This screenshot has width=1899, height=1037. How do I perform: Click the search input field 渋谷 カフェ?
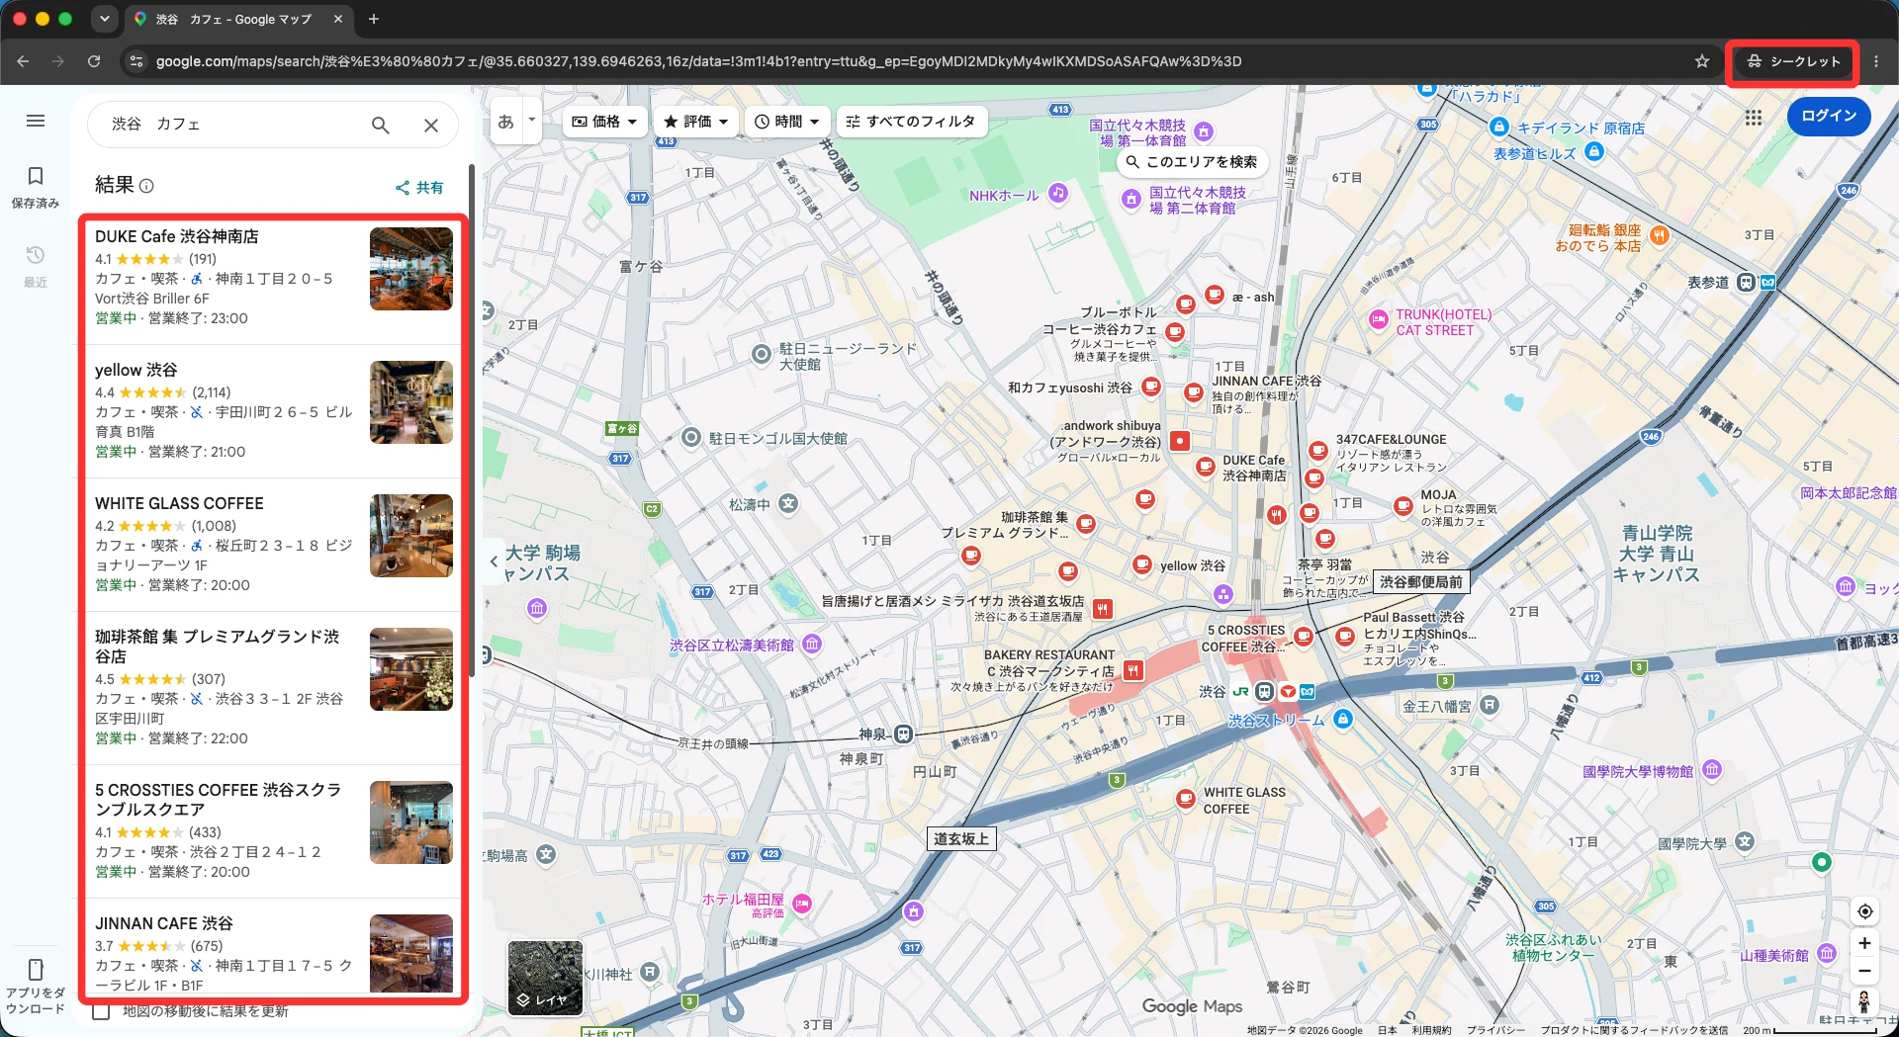tap(232, 125)
